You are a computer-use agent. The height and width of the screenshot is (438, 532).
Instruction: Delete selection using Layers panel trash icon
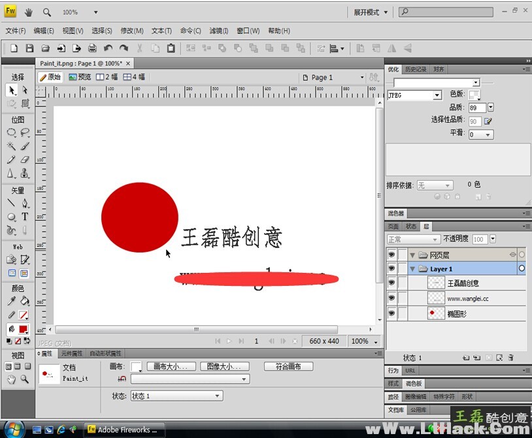pos(510,358)
